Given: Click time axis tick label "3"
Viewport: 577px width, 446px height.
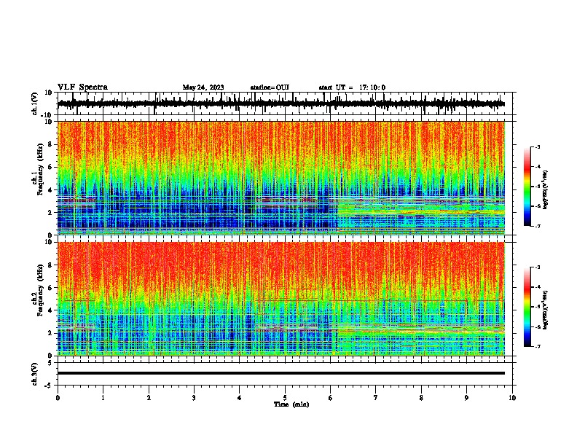Looking at the screenshot, I should click(x=194, y=398).
